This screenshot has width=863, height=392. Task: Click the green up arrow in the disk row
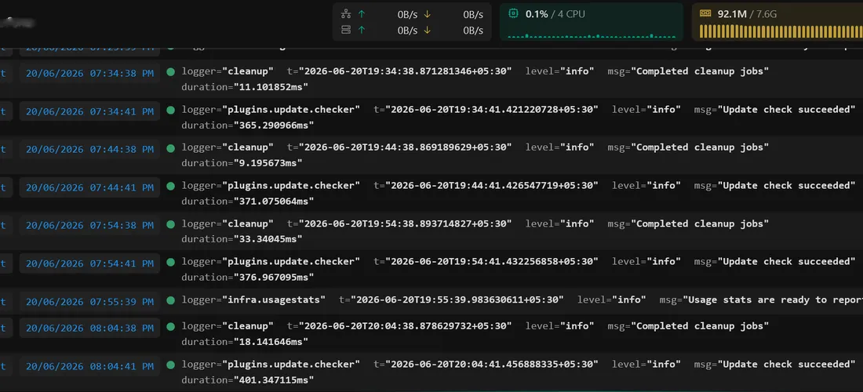pyautogui.click(x=362, y=31)
